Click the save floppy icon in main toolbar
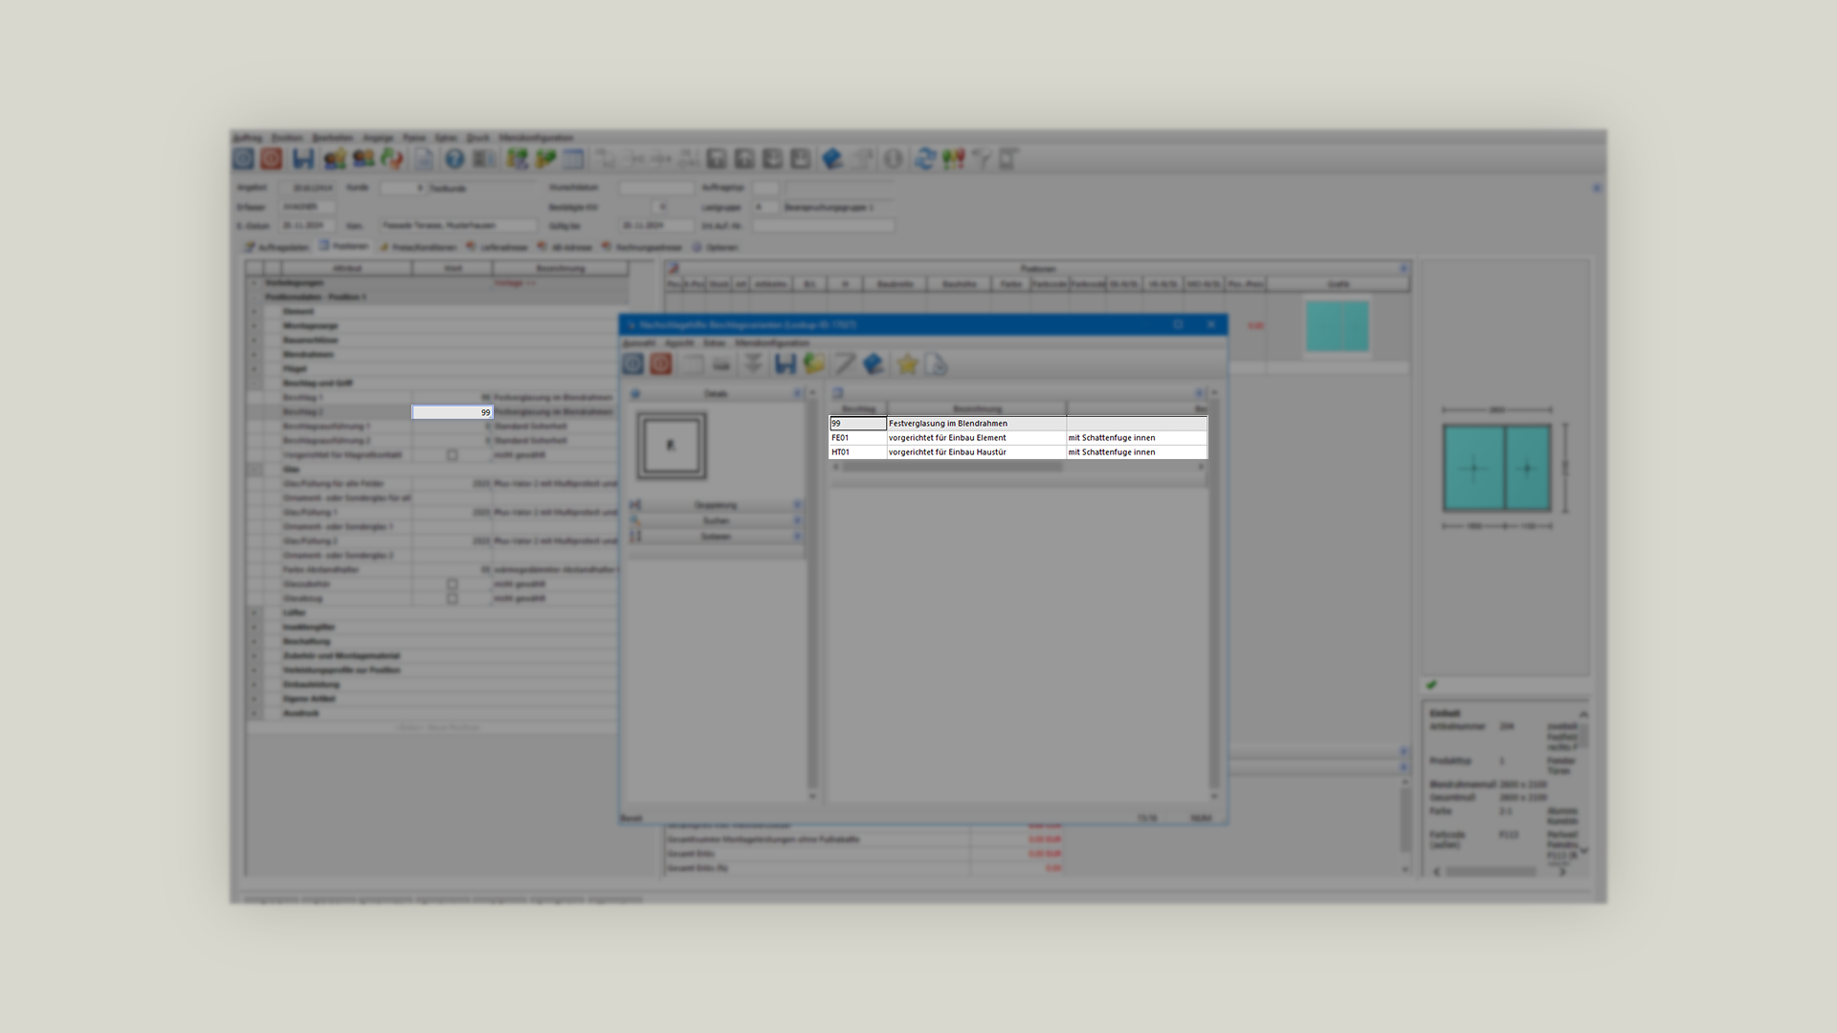This screenshot has width=1837, height=1033. click(x=303, y=159)
